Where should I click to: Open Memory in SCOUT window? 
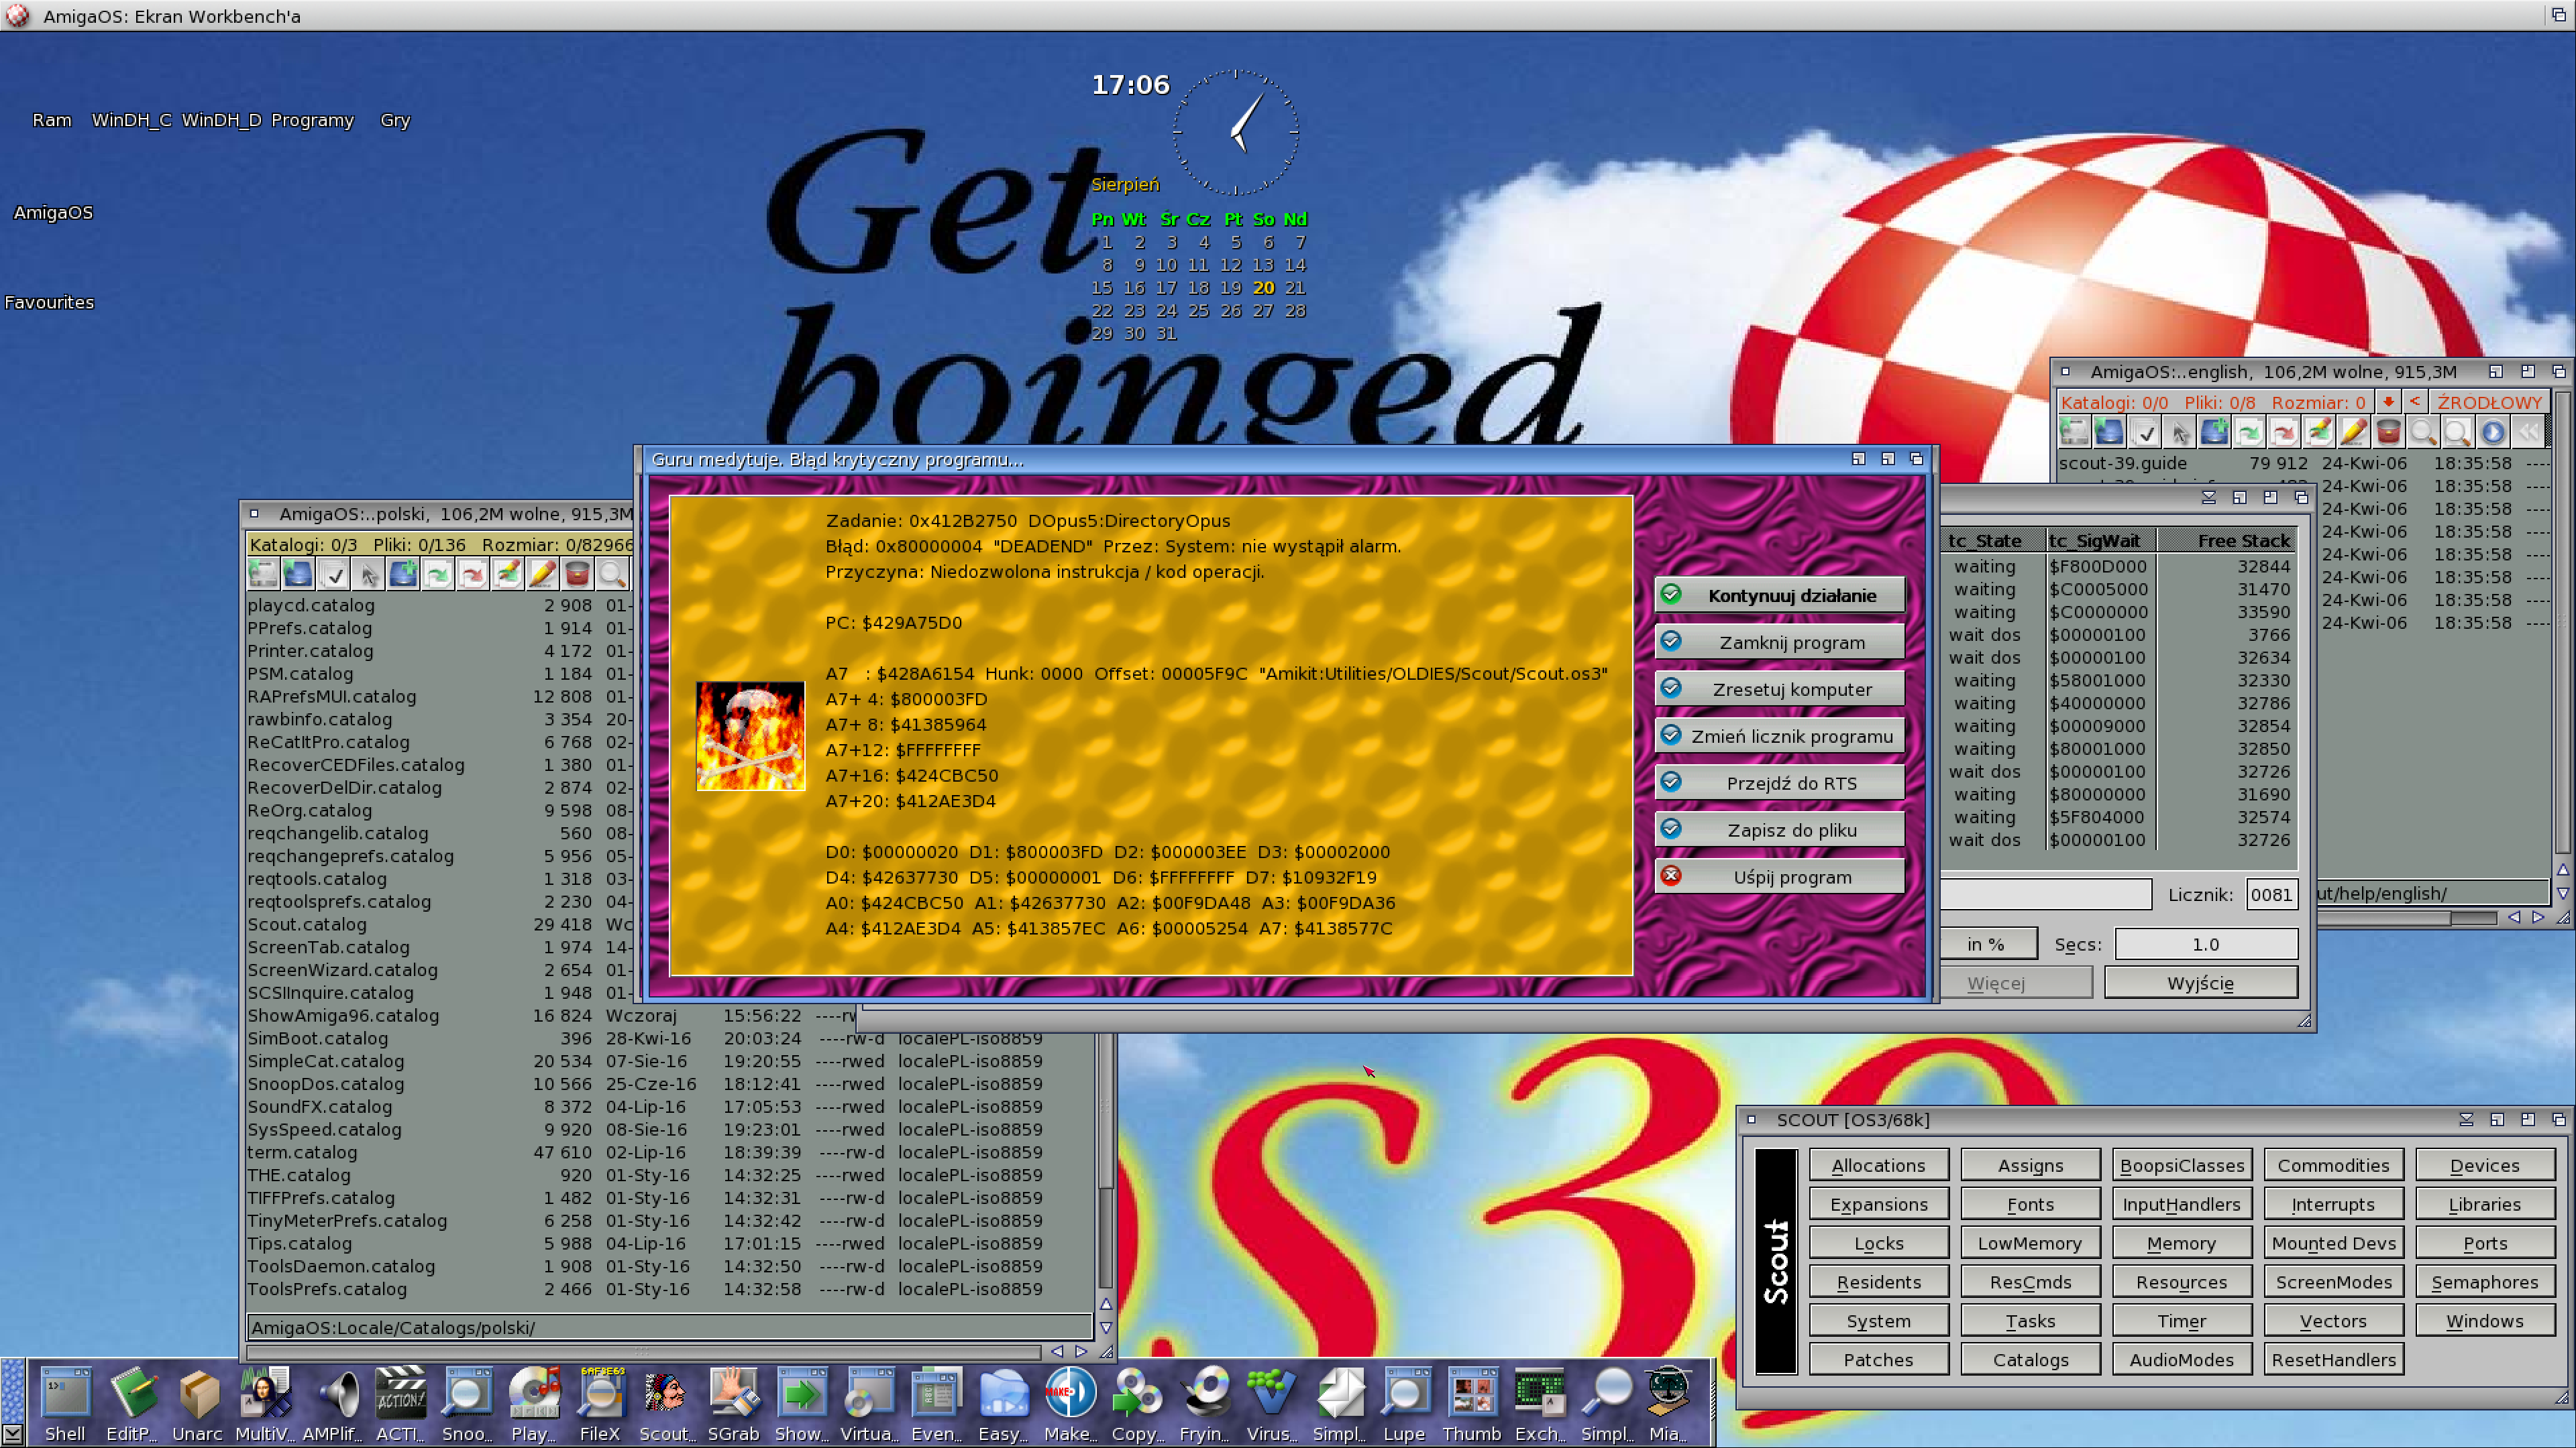[2181, 1243]
